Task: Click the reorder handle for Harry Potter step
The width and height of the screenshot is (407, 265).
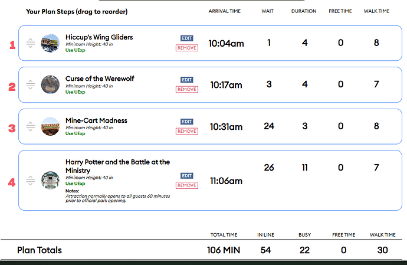Action: 31,181
